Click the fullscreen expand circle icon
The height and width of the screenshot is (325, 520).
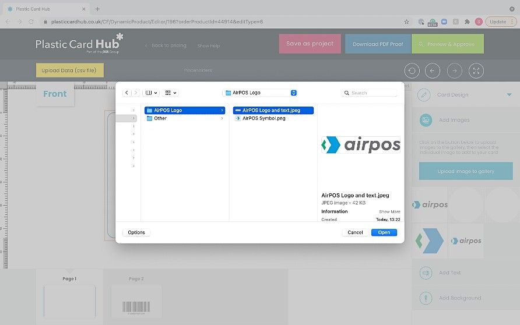476,71
